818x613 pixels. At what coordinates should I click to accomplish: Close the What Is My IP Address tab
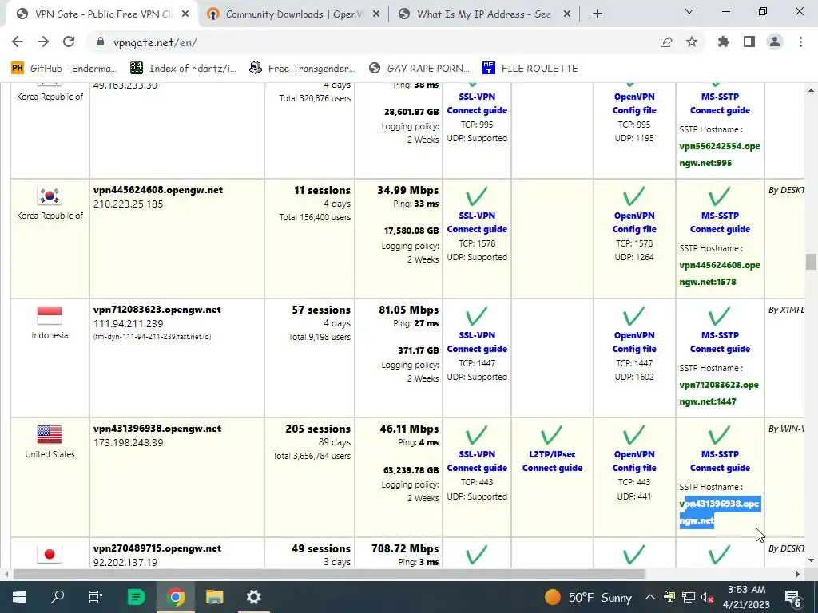[x=567, y=14]
